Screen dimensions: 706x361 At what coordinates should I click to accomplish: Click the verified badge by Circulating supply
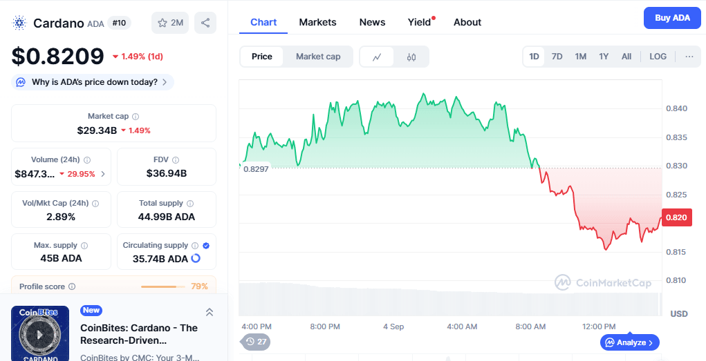(206, 246)
